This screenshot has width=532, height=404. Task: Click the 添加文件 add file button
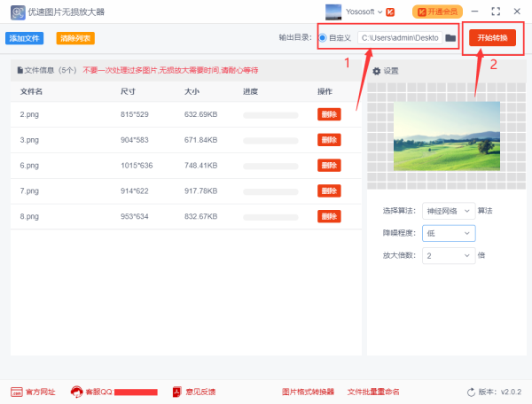(24, 38)
